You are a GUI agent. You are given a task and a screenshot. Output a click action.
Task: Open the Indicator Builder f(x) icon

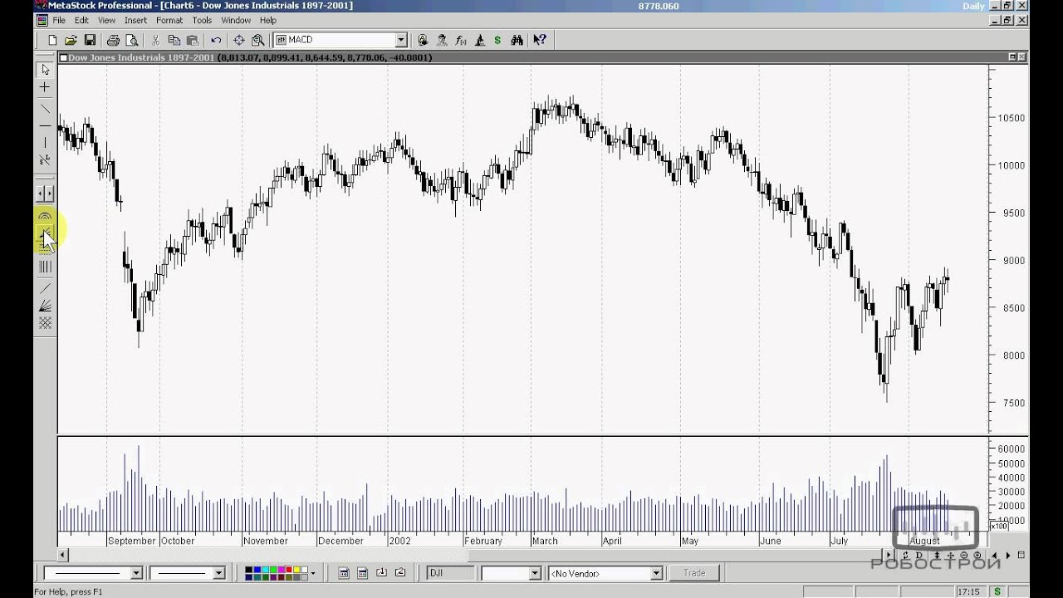coord(461,40)
